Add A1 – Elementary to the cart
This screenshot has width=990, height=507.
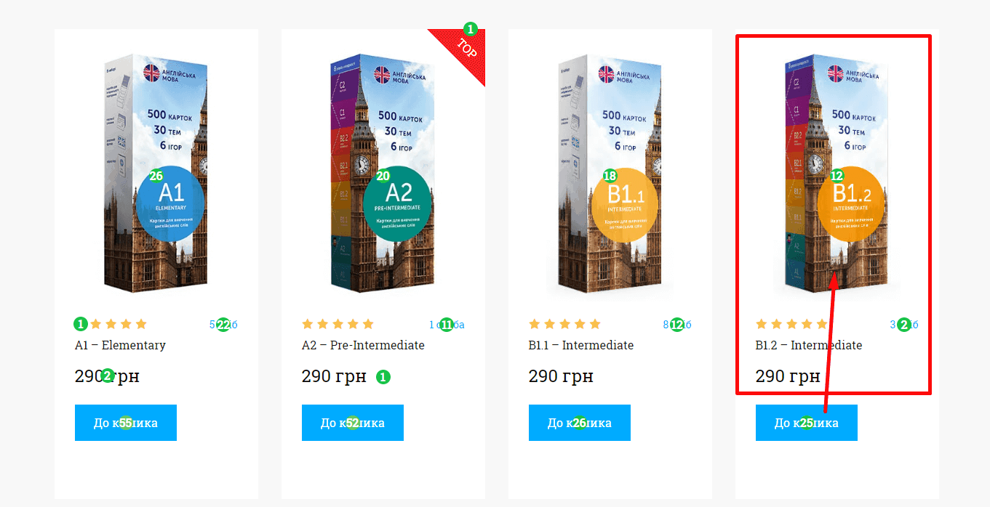[126, 423]
